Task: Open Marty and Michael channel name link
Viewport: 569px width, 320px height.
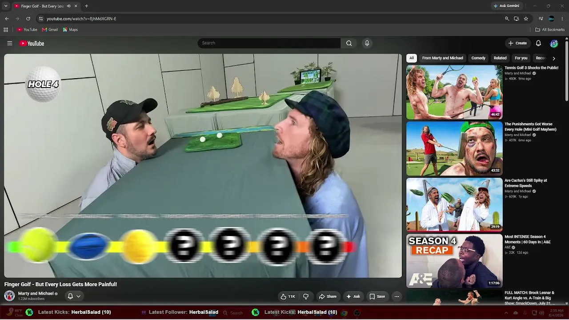Action: 36,294
